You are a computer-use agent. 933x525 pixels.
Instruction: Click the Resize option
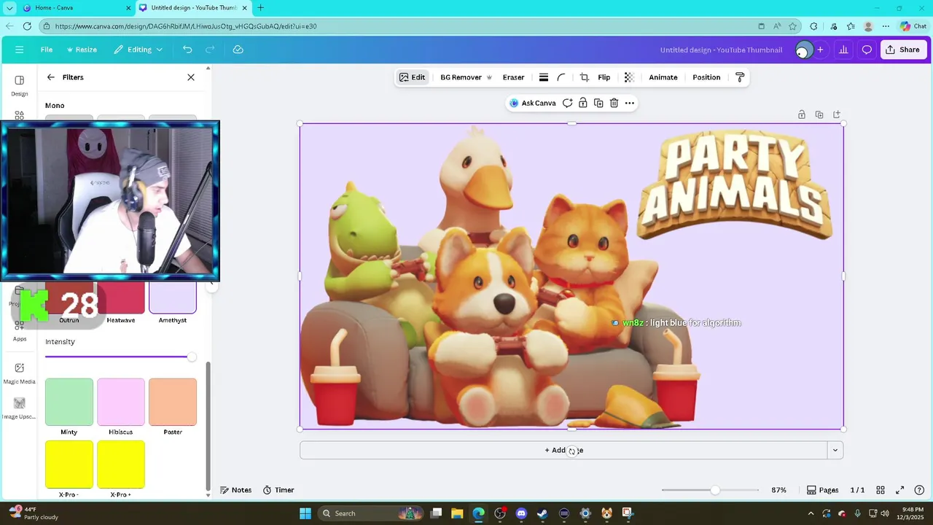(82, 50)
